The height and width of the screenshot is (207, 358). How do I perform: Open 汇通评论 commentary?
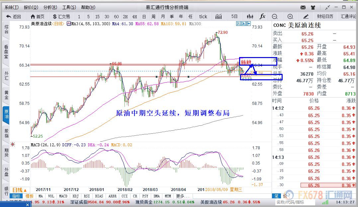click(349, 17)
